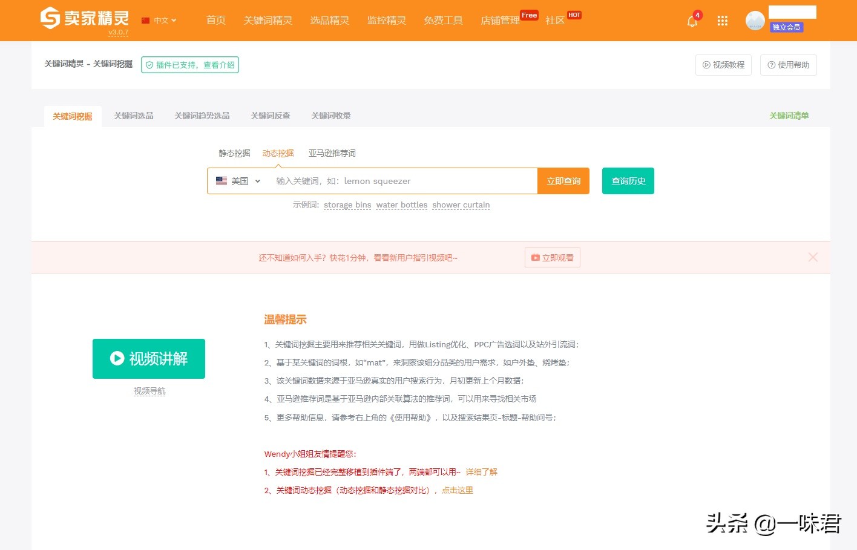Click the Wendy小姐姐友情提醒您 text

click(x=310, y=454)
